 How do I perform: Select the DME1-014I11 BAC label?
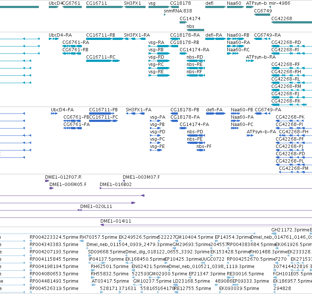[x=116, y=221]
